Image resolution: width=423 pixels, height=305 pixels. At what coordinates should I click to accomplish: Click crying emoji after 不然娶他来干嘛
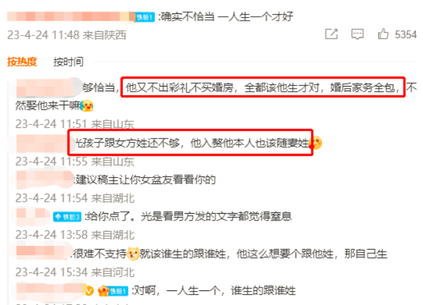(x=87, y=105)
